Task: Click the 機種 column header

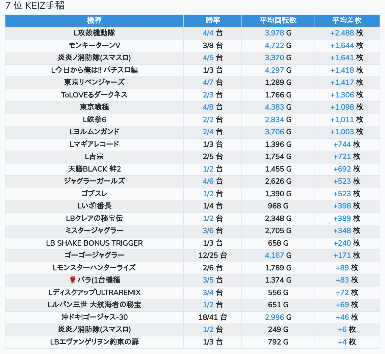Action: (94, 20)
